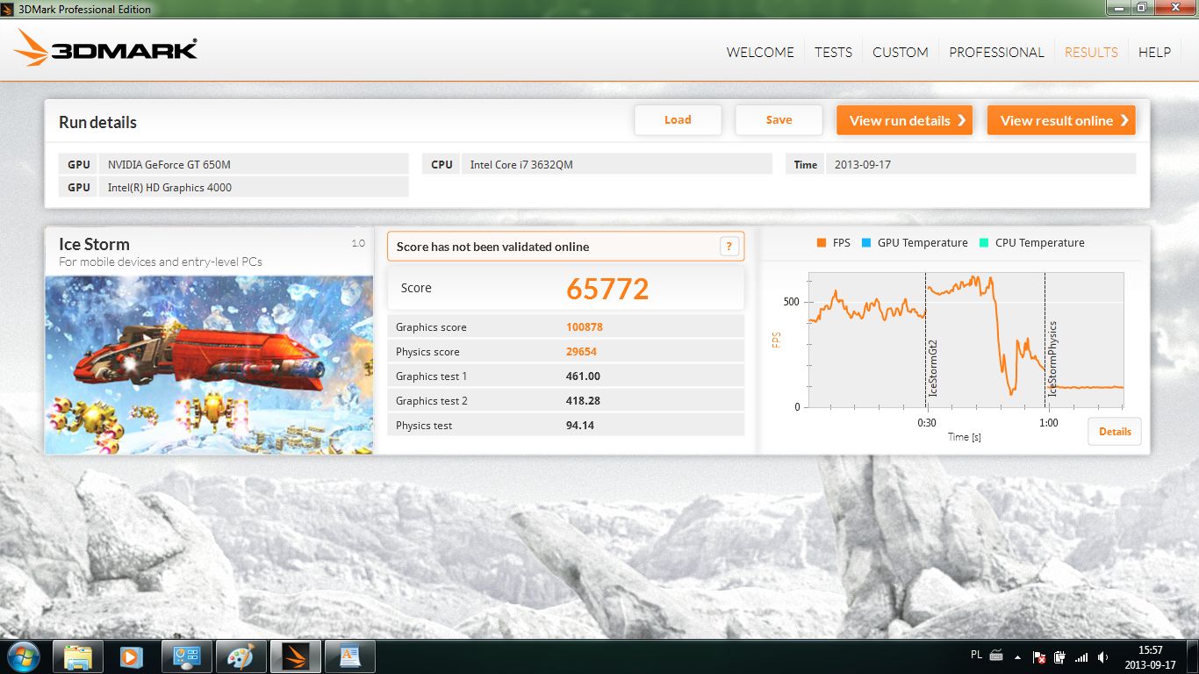This screenshot has height=674, width=1199.
Task: Click the volume speaker tray icon
Action: pos(1102,656)
